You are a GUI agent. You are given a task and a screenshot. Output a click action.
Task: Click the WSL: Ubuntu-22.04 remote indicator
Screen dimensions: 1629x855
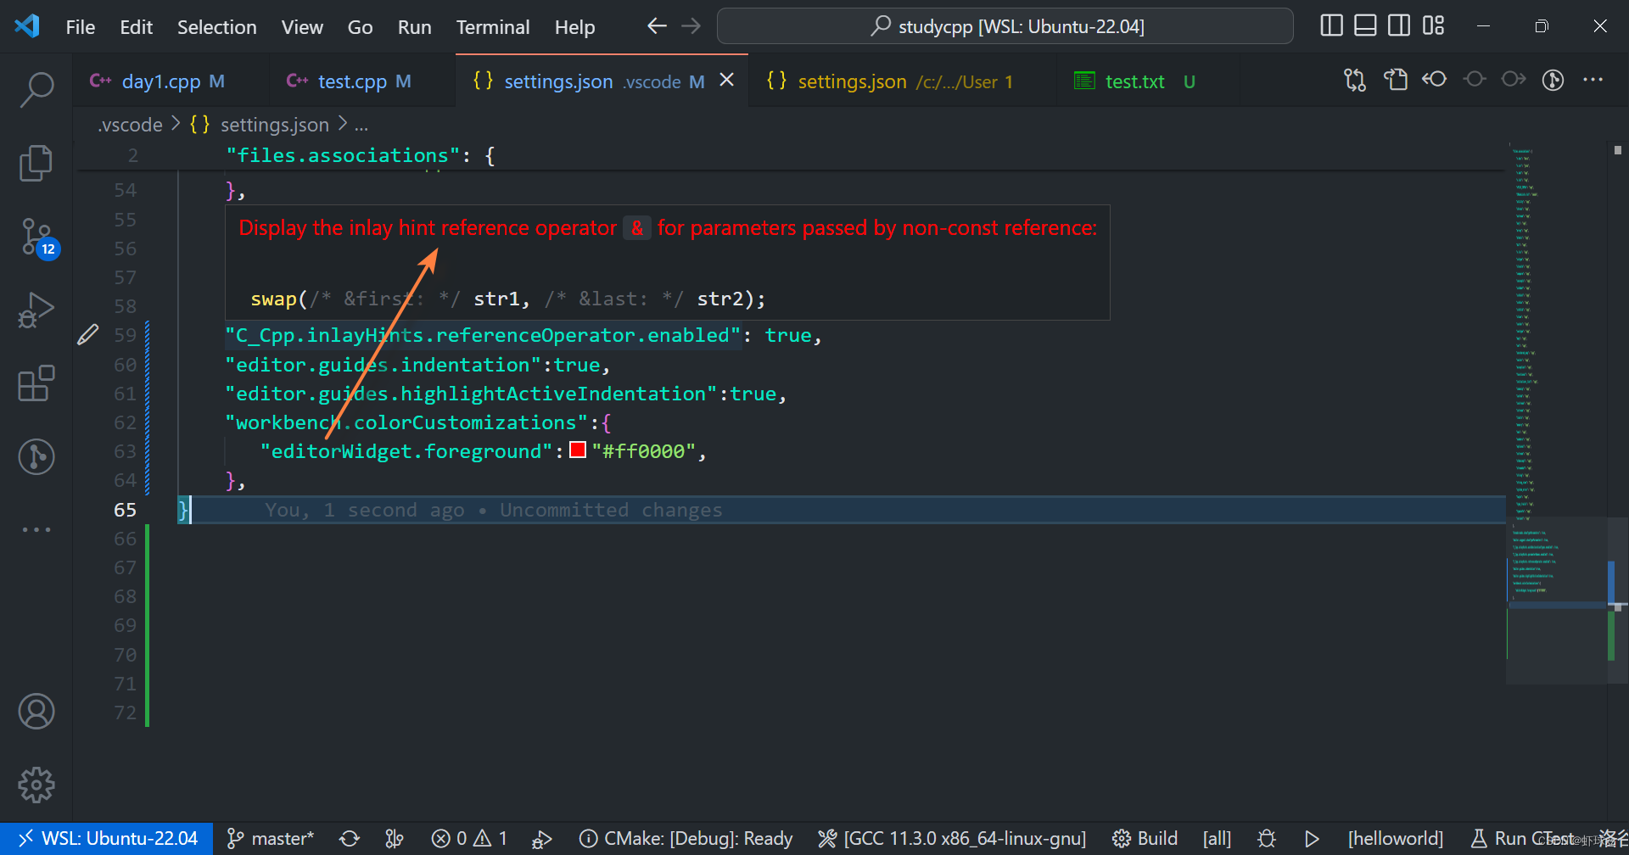(x=107, y=838)
